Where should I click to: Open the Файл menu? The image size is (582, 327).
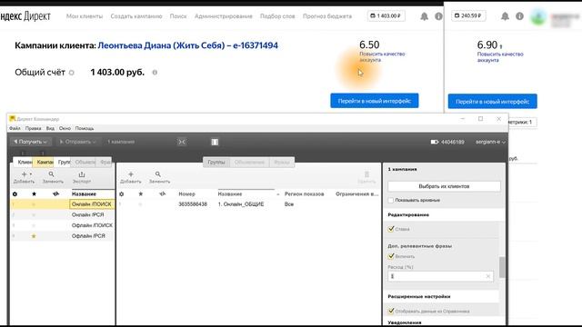(x=15, y=129)
